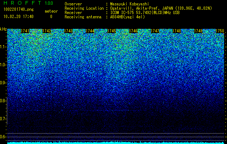Click the 0.8 frequency axis label

click(3, 101)
